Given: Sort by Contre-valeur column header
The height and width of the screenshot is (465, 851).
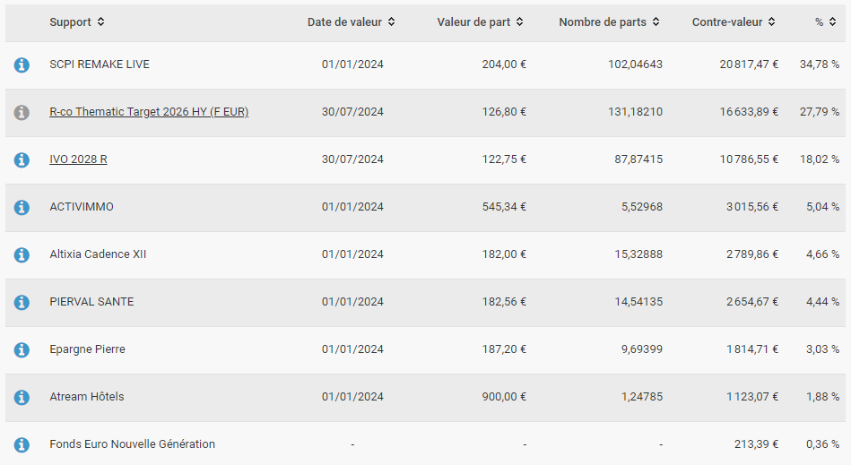Looking at the screenshot, I should pos(734,22).
